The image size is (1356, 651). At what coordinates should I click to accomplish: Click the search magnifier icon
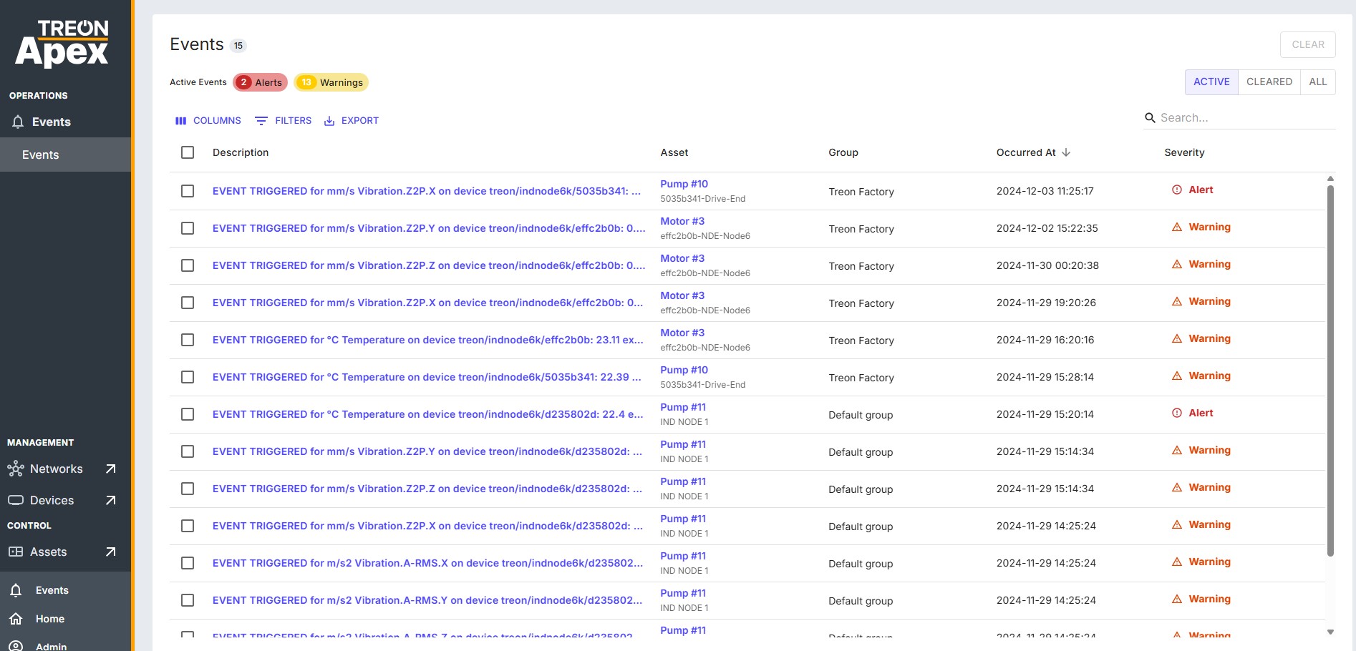click(x=1150, y=118)
